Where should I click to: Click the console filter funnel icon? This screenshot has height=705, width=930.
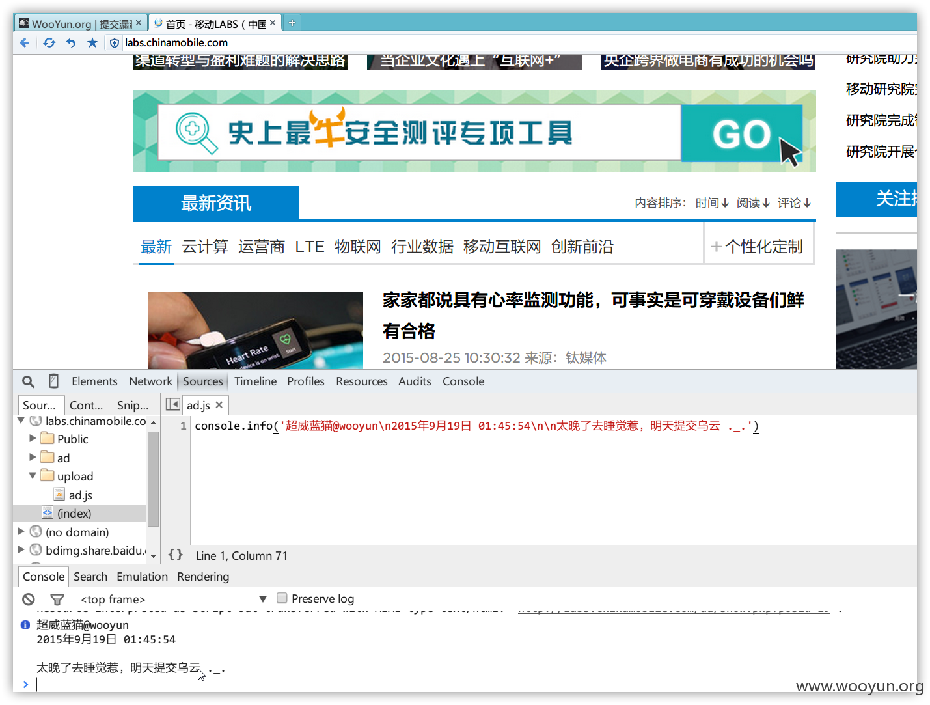point(57,599)
